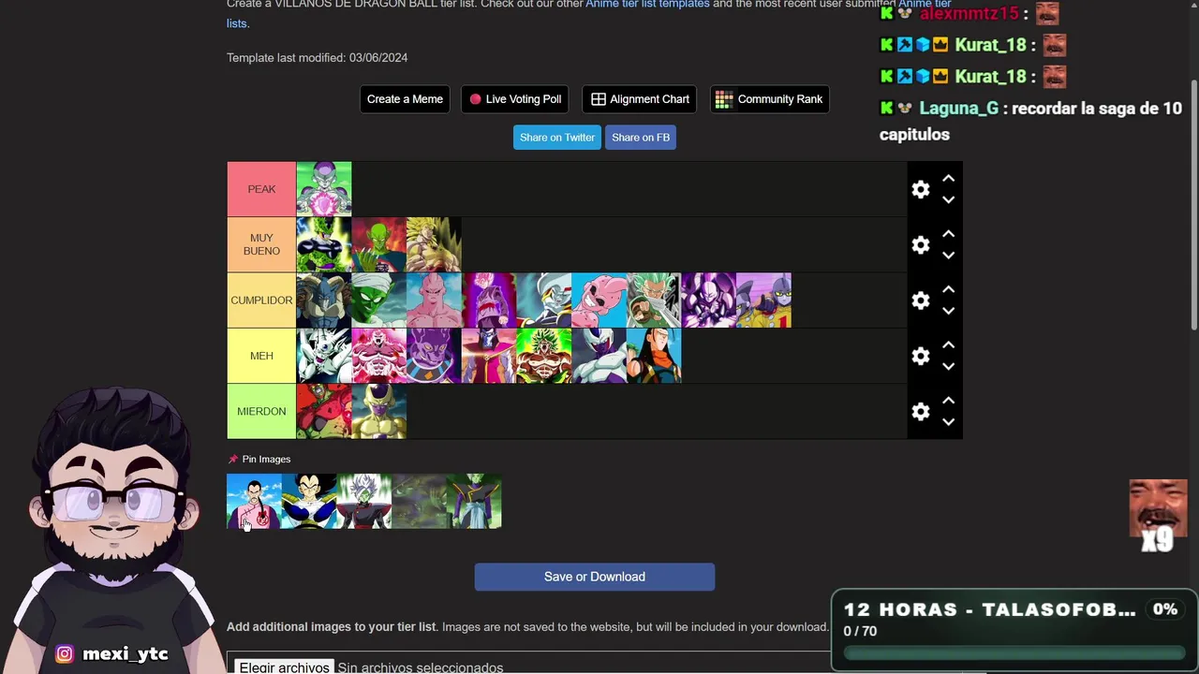Viewport: 1199px width, 674px height.
Task: Select red first image in MIERDON tier
Action: (324, 412)
